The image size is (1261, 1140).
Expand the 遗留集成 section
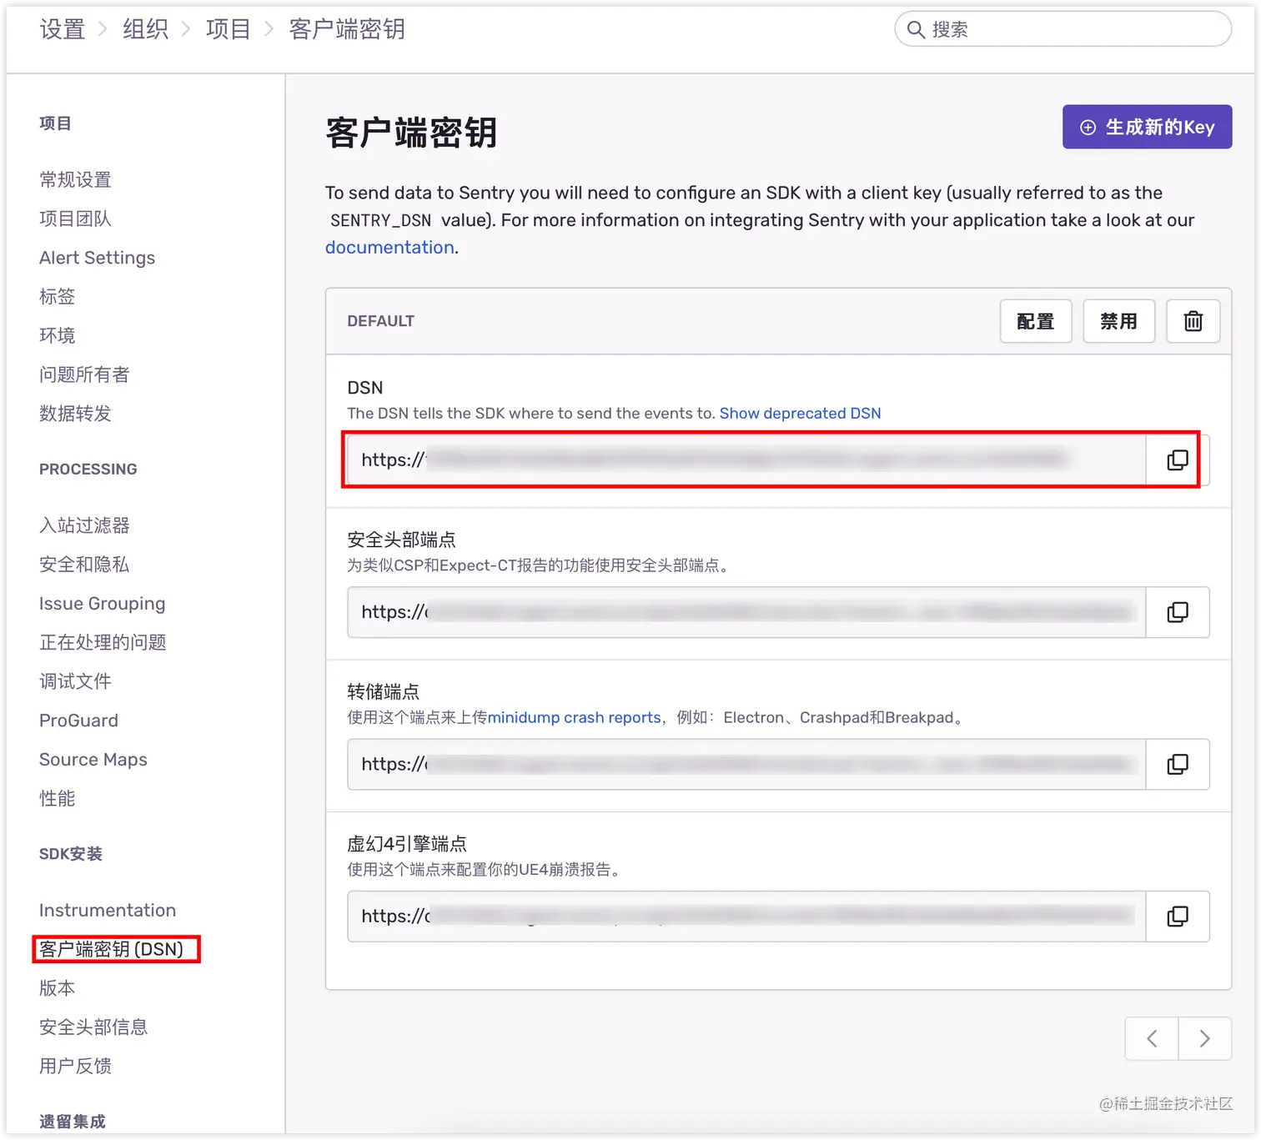[x=72, y=1122]
